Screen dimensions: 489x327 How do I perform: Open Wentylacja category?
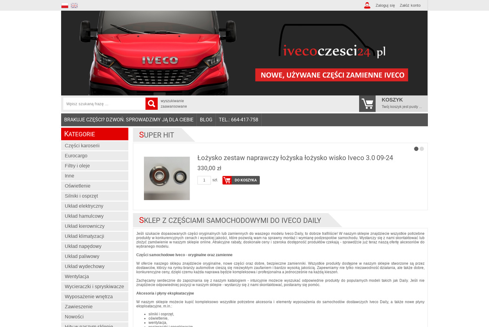(95, 276)
